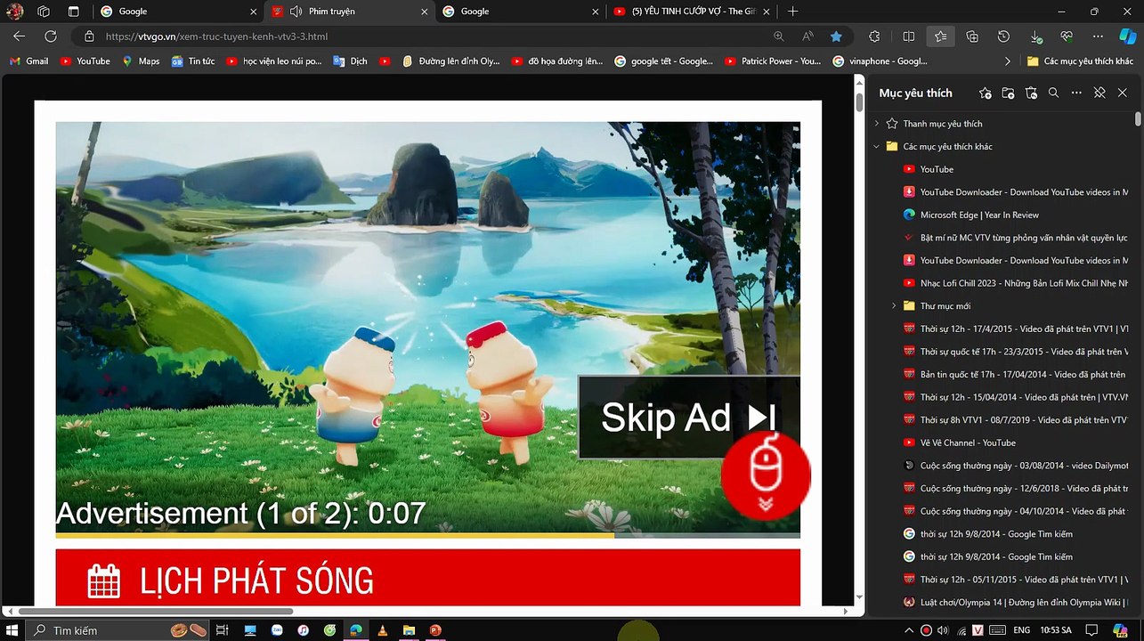
Task: Open the Workspaces icon in title bar
Action: pos(43,11)
